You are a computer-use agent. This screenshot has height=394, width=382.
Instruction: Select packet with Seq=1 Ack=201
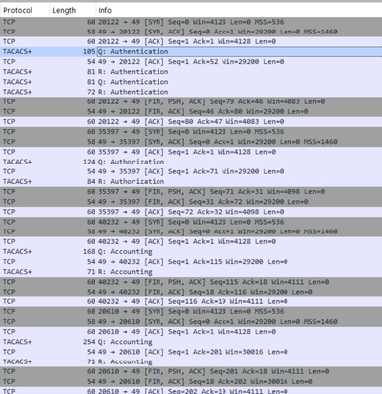(x=191, y=352)
